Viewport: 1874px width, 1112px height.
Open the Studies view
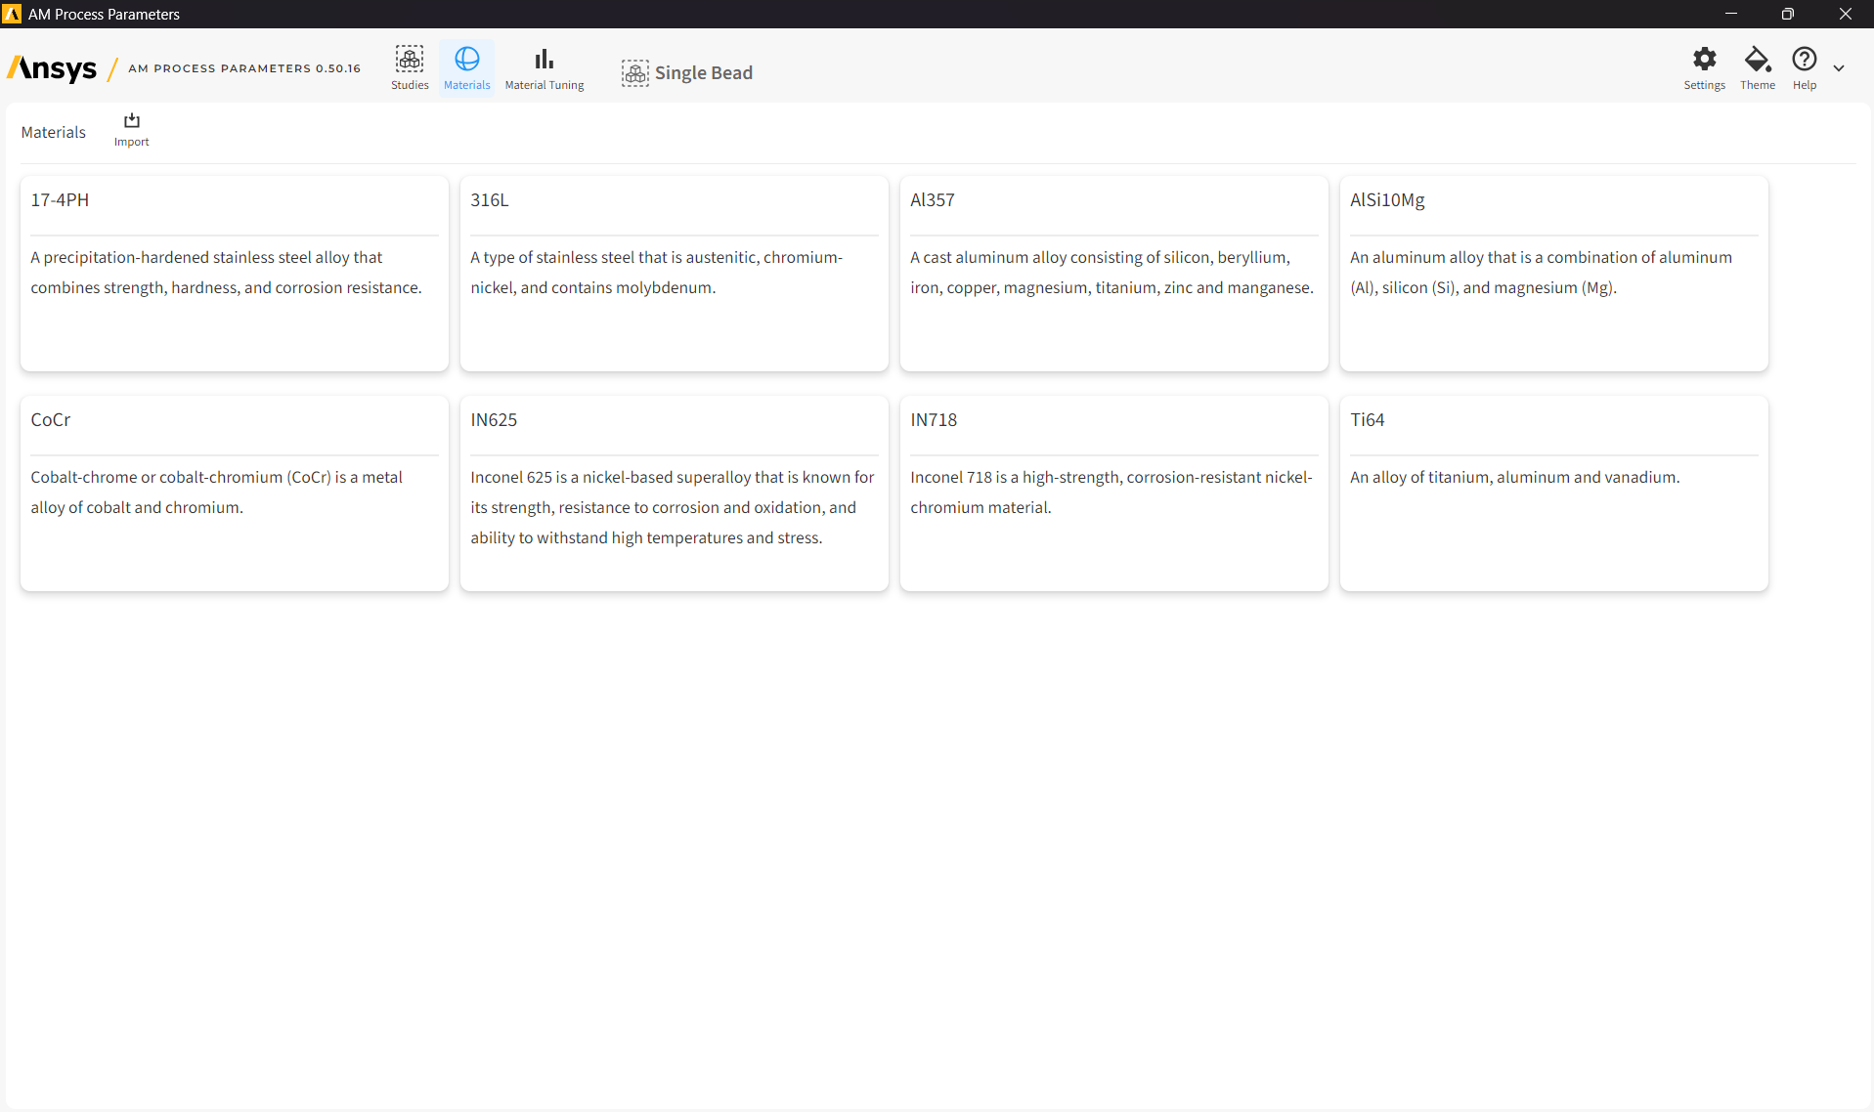(x=410, y=68)
